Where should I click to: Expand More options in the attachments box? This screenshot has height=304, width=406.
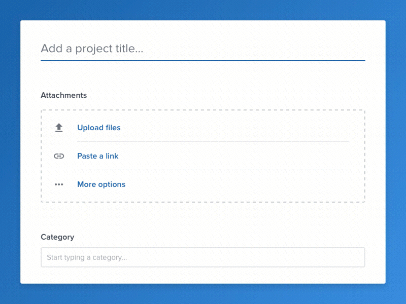click(x=101, y=184)
